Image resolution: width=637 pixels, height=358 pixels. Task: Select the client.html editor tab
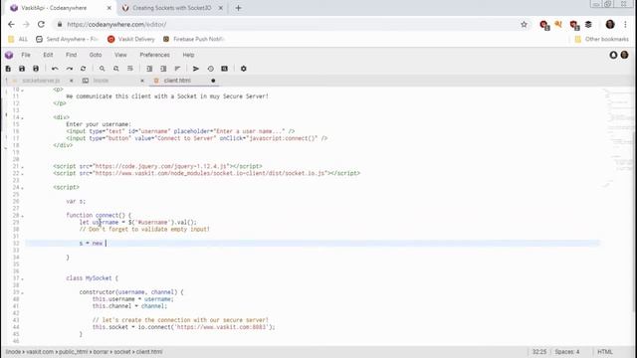[x=177, y=81]
